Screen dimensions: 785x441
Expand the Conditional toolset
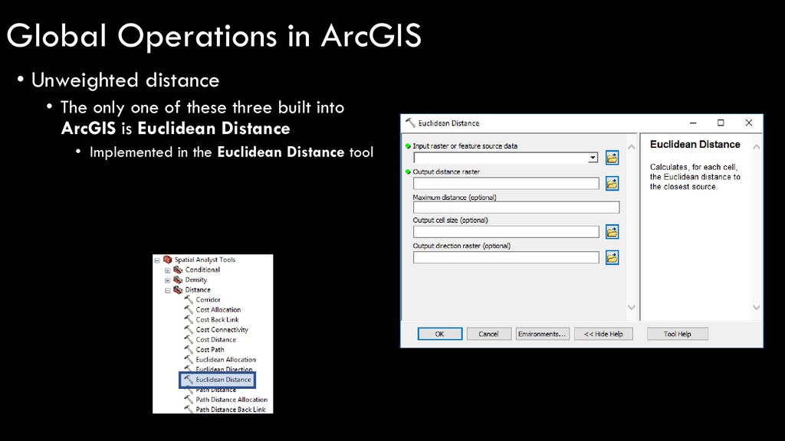(x=168, y=270)
